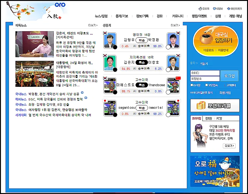The width and height of the screenshot is (248, 194).
Task: Select the Korean flag icon beside 이창호
Action: click(178, 55)
